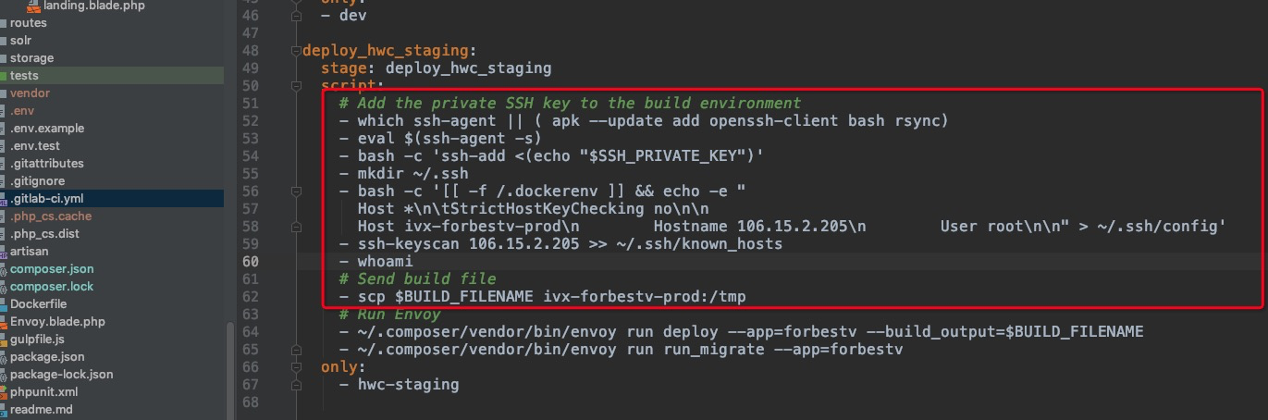This screenshot has width=1268, height=420.
Task: Click the landing.blade.php file icon
Action: pyautogui.click(x=32, y=6)
